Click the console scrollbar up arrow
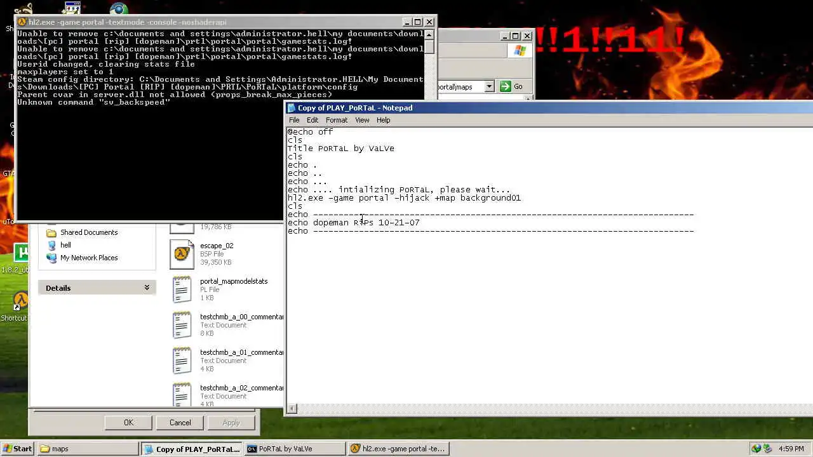The width and height of the screenshot is (813, 457). (429, 34)
